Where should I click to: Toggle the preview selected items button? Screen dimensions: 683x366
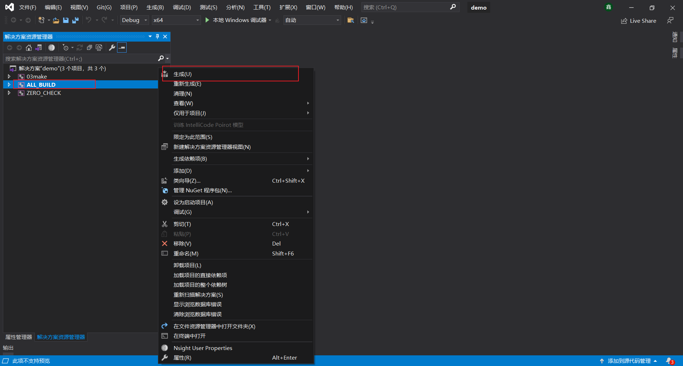[122, 48]
